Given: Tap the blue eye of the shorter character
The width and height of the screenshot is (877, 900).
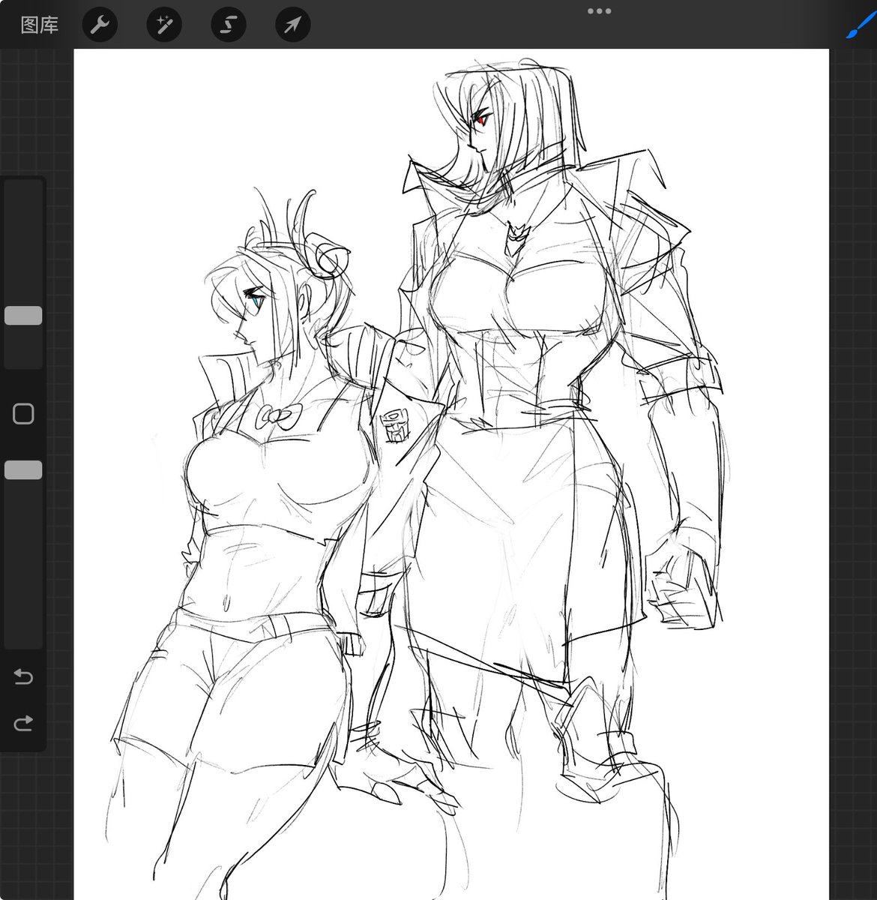Looking at the screenshot, I should (x=257, y=301).
